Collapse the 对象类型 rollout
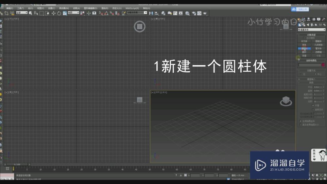The height and width of the screenshot is (184, 327). (x=311, y=35)
